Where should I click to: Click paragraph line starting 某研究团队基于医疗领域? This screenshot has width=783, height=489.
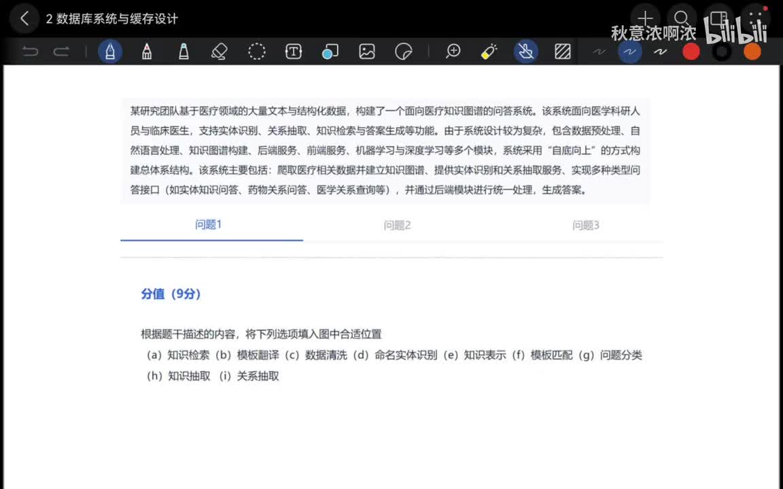click(x=385, y=111)
